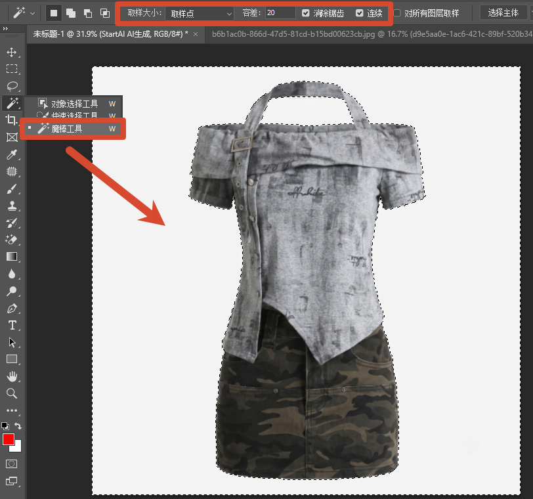Click the 选择主体 button

[503, 13]
